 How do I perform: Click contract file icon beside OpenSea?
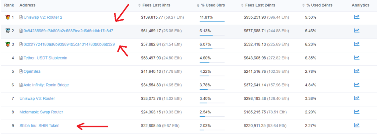pos(21,71)
